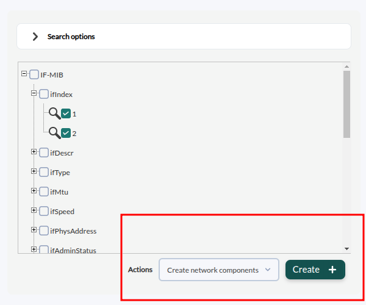366x305 pixels.
Task: Collapse the ifIndex branch
Action: (x=34, y=93)
